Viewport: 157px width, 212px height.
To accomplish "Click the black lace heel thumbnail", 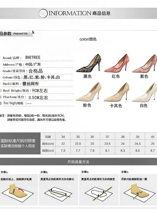I will pos(88,63).
